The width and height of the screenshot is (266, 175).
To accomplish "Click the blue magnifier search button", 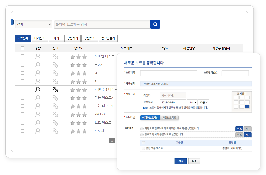I will click(x=155, y=24).
